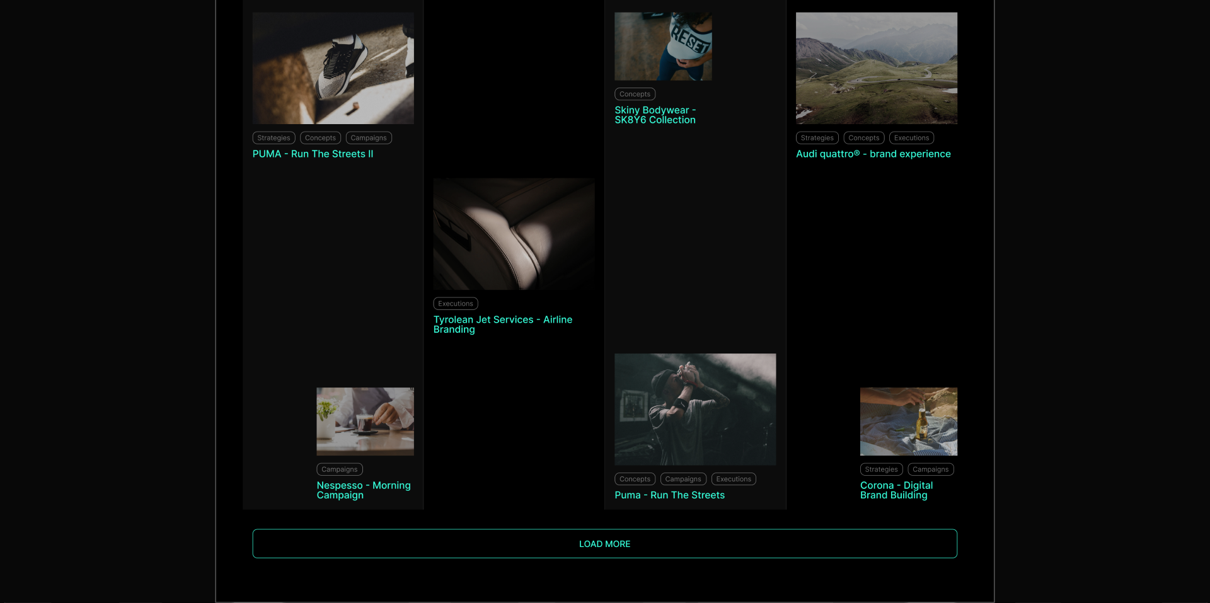1210x603 pixels.
Task: Click Concepts tag under Skiny Bodywear image
Action: [635, 95]
